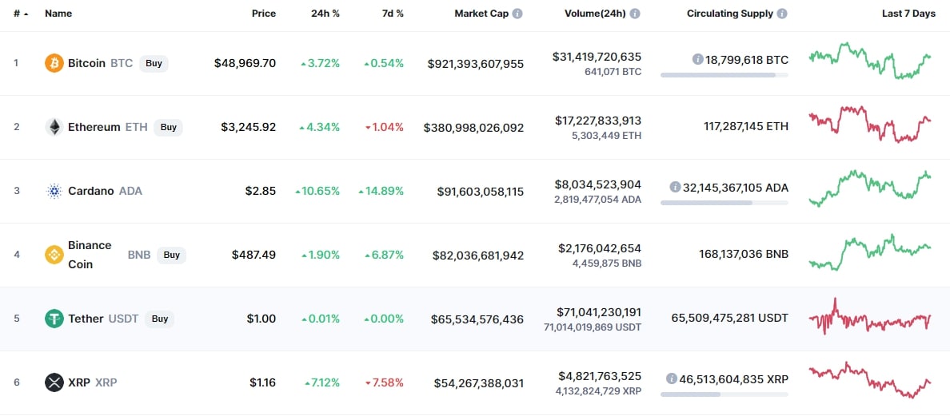
Task: Sort table by 24h % column
Action: [x=325, y=14]
